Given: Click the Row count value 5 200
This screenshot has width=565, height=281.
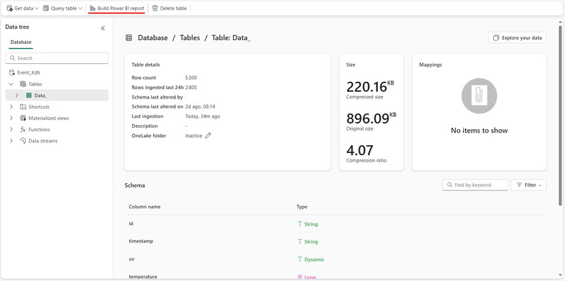Looking at the screenshot, I should (191, 78).
